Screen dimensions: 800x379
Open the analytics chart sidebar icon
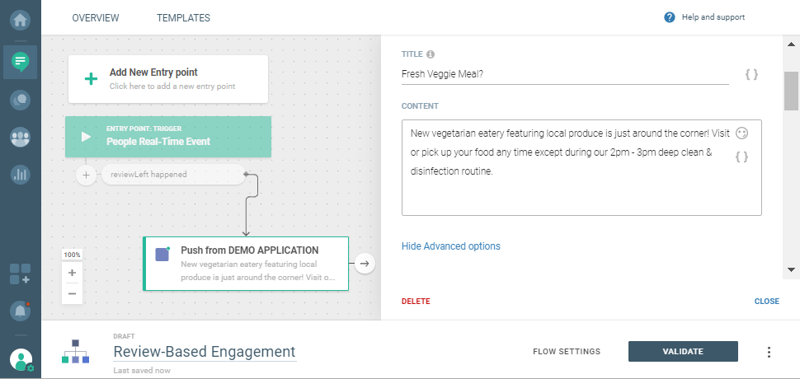21,175
